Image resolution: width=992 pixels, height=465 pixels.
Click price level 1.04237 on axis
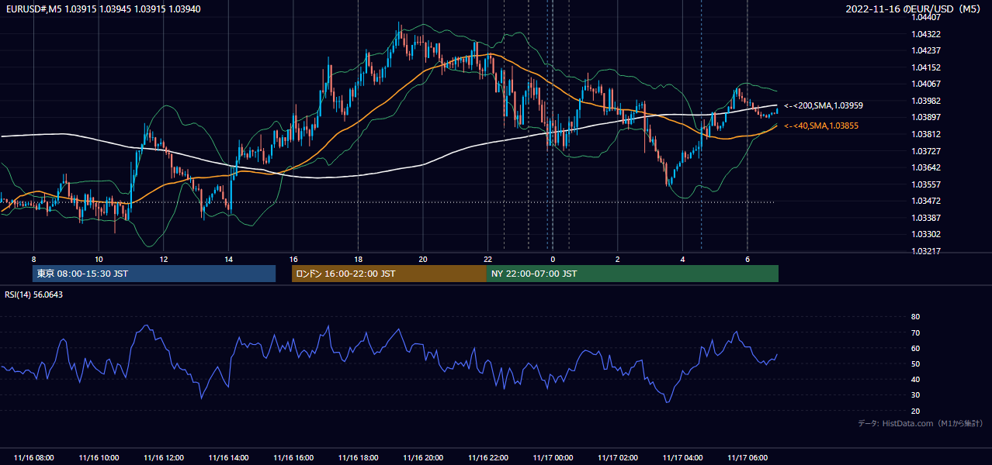(x=925, y=50)
